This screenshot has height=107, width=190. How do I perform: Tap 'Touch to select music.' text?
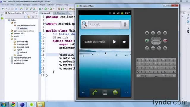[x=94, y=42]
